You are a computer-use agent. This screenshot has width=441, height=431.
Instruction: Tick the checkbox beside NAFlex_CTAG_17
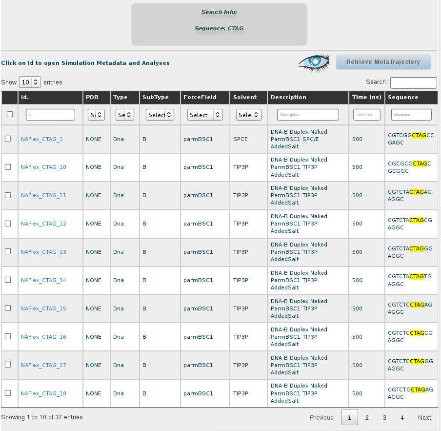[8, 365]
